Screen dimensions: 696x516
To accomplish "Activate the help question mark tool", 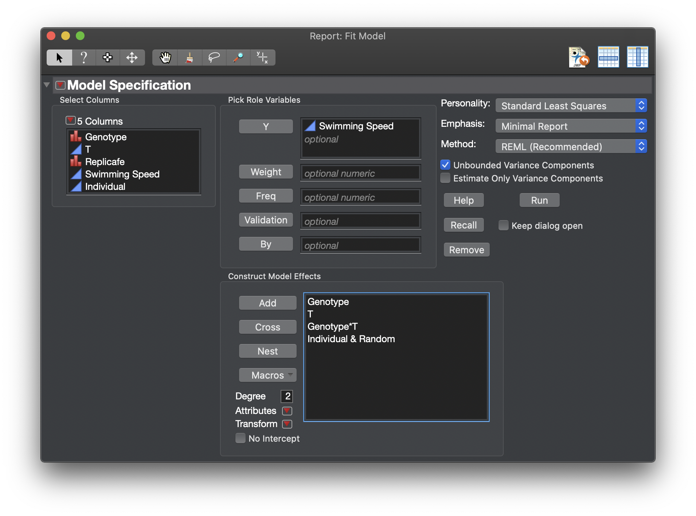I will pos(83,57).
